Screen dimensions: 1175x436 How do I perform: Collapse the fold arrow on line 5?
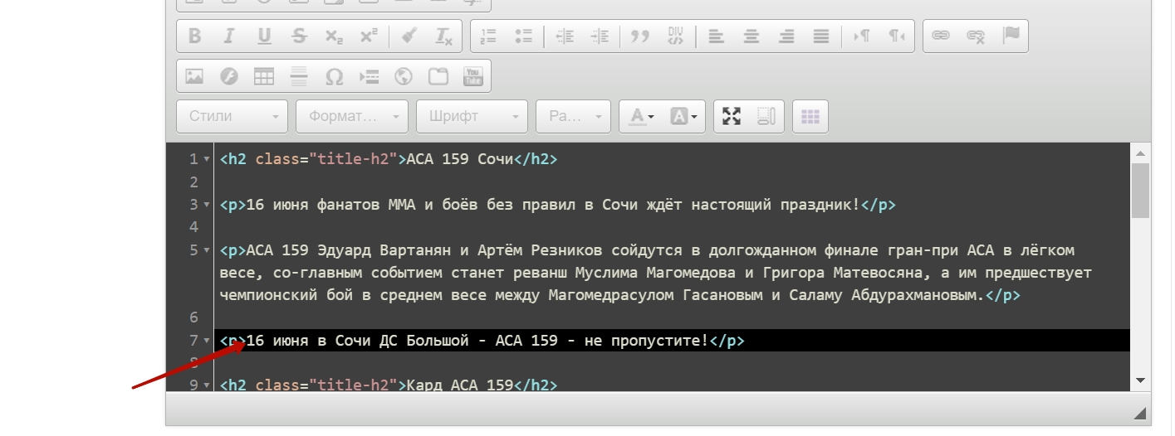(x=206, y=250)
